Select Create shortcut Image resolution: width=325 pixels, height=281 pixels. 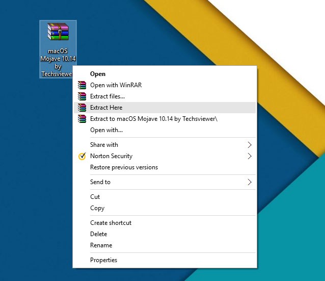tap(165, 223)
